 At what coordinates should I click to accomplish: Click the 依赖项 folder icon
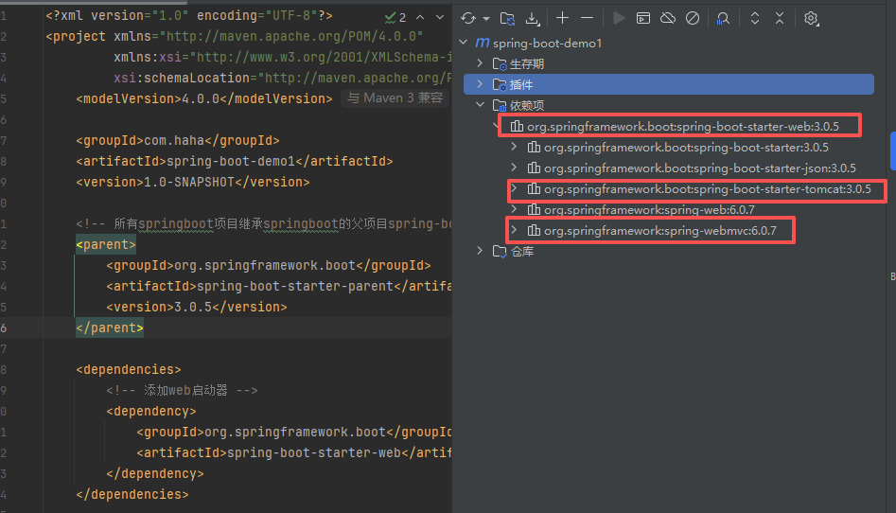point(500,105)
